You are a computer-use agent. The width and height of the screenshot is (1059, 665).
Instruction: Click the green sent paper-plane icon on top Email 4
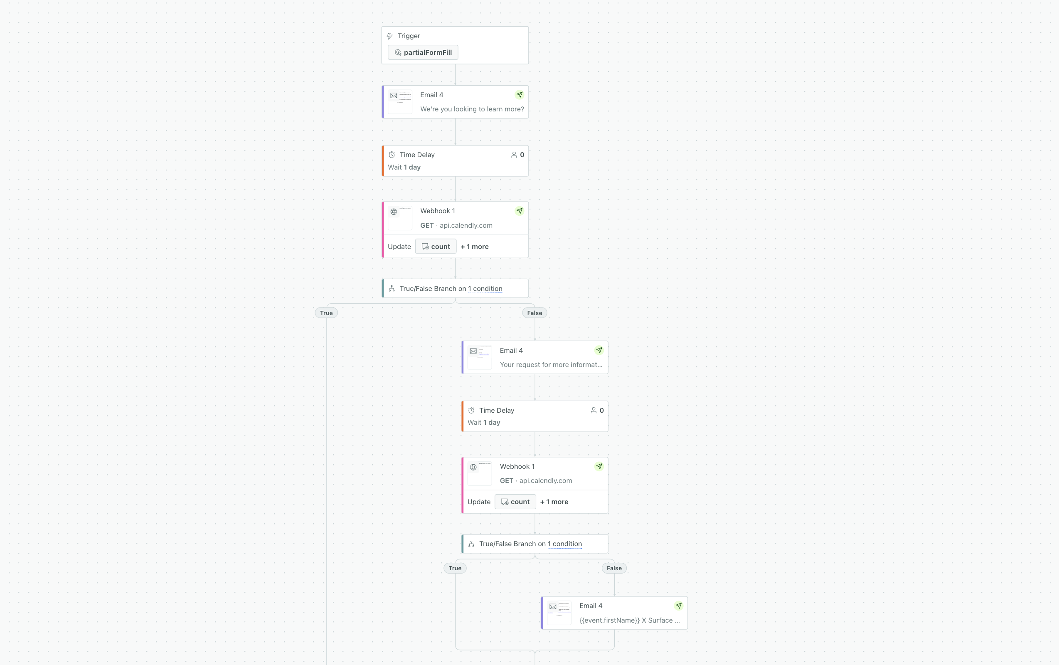tap(520, 95)
